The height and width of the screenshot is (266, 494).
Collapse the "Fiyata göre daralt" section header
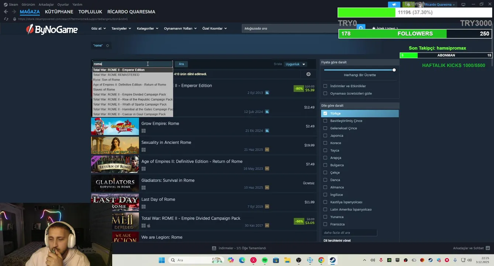tap(360, 62)
